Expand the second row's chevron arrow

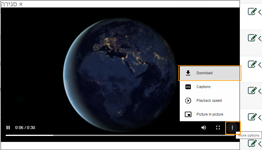260,38
